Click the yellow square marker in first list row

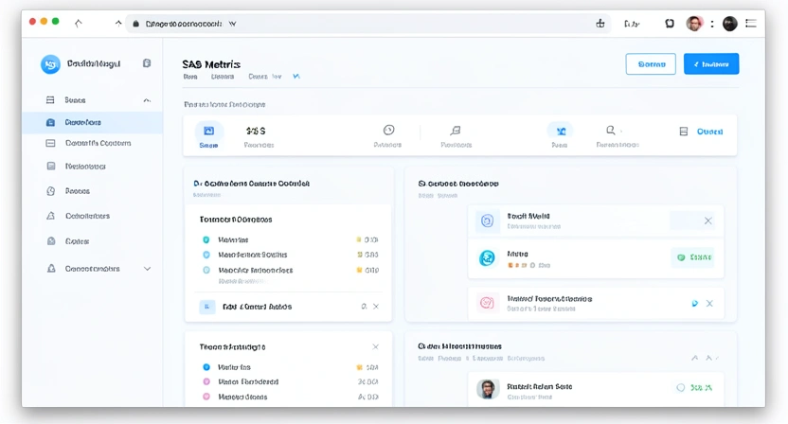[x=359, y=239]
